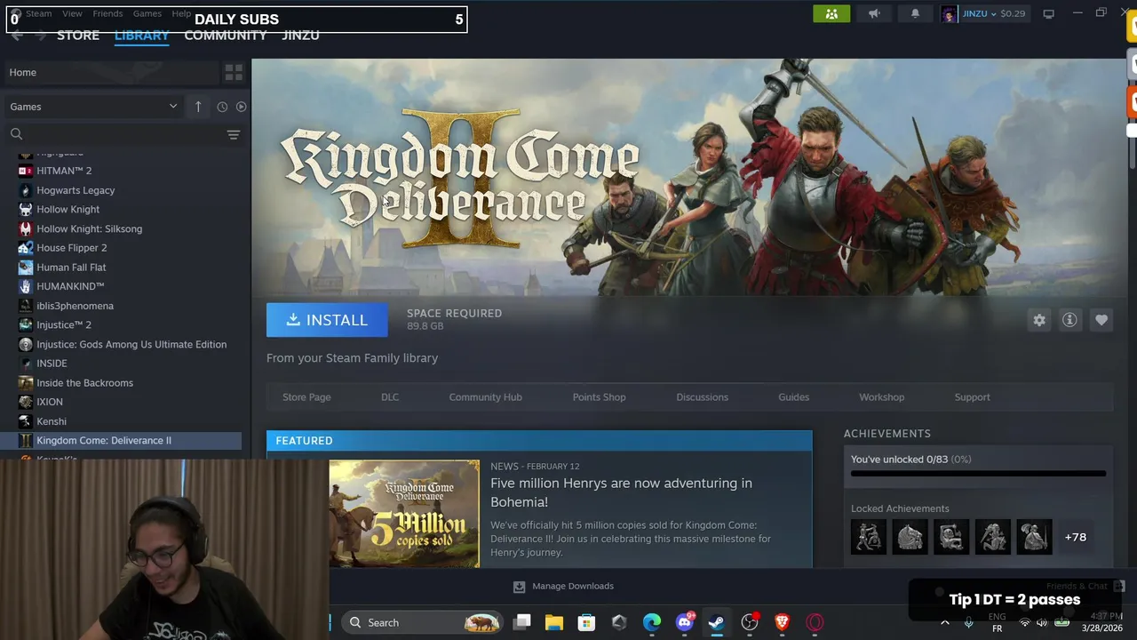Go to the STORE tab
The width and height of the screenshot is (1137, 640).
(x=78, y=36)
